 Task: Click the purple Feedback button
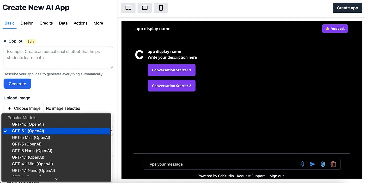[x=335, y=29]
